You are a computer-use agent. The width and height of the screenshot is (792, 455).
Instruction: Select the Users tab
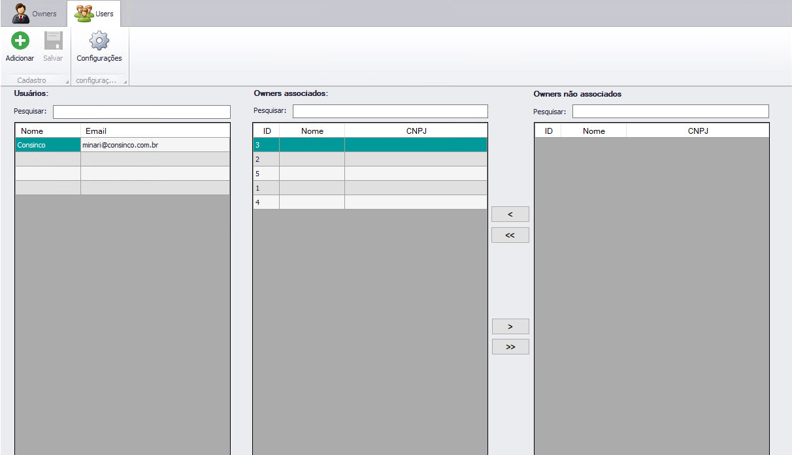pos(94,13)
